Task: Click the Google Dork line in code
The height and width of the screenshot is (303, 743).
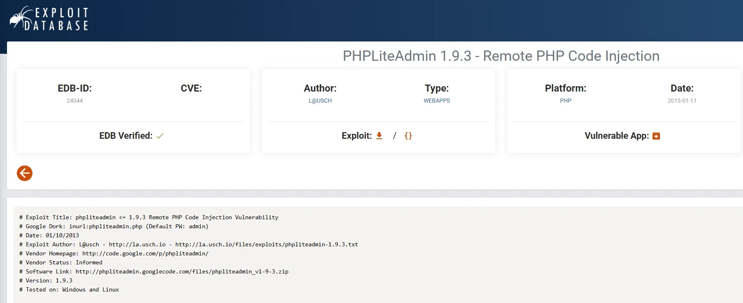Action: tap(114, 226)
